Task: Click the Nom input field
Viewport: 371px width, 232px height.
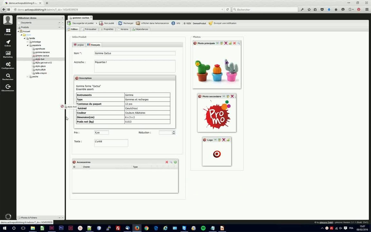Action: 135,53
